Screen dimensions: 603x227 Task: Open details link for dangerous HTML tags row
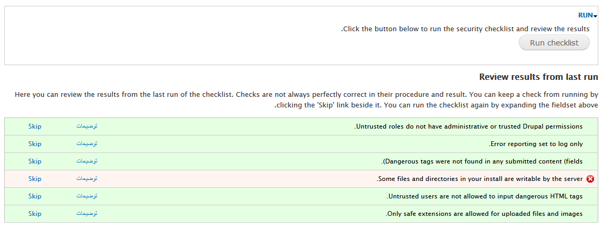(x=86, y=196)
